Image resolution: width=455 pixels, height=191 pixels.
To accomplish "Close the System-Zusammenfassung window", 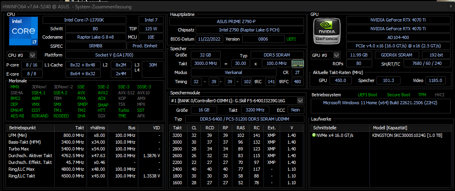I will coord(451,6).
